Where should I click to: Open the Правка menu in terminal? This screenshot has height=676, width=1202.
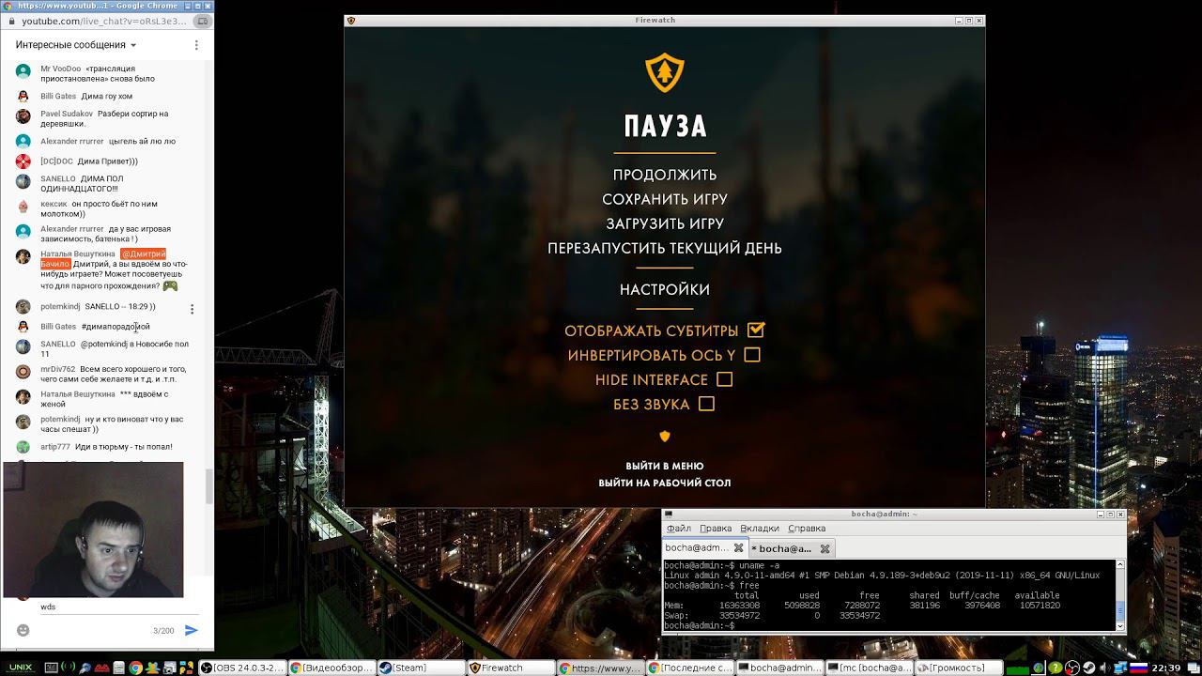tap(716, 529)
